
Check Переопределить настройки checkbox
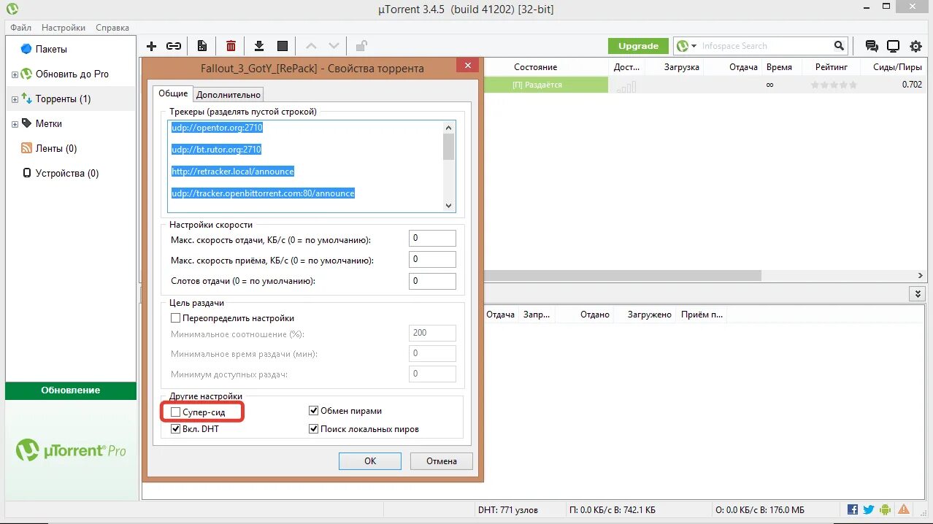point(175,318)
